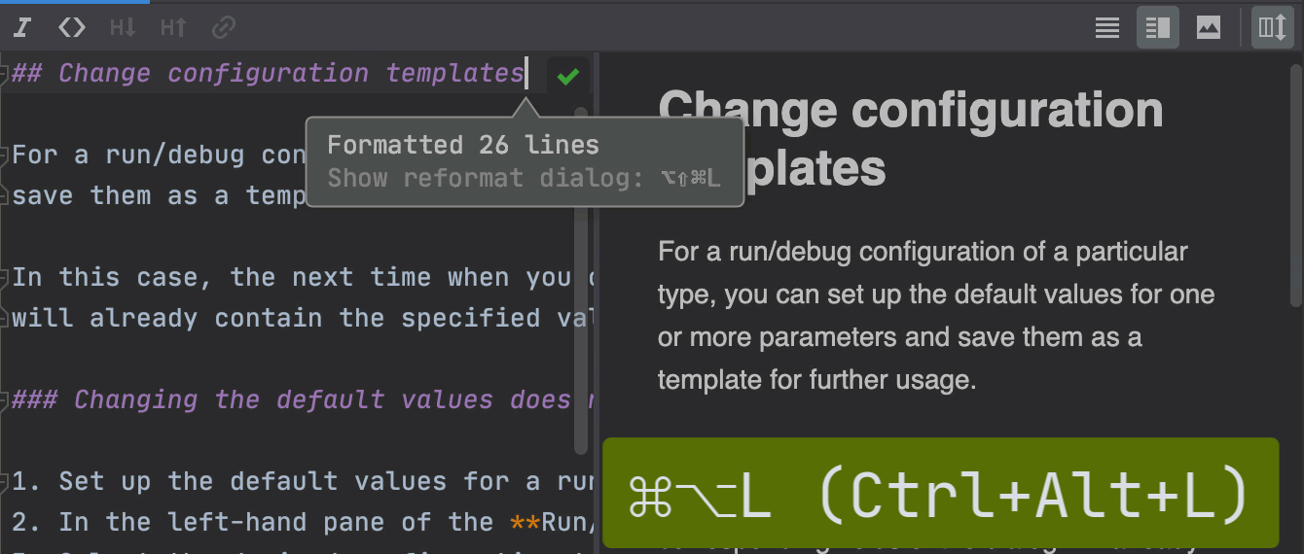Switch to the editor-only layout

pyautogui.click(x=1107, y=27)
